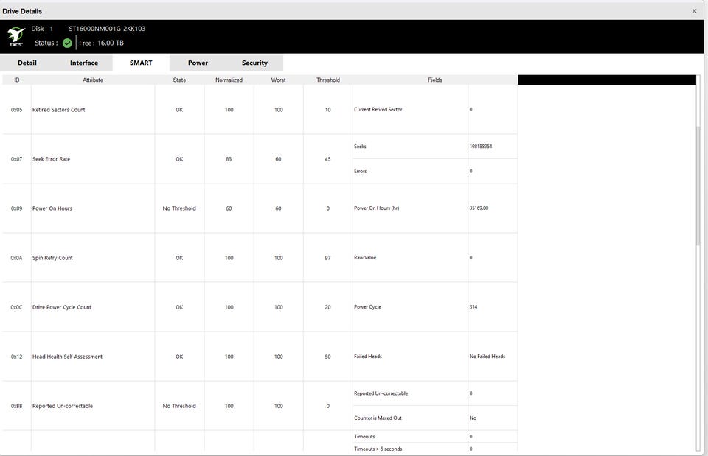Click the Reported Un-correctable field label
708x456 pixels.
tap(381, 394)
